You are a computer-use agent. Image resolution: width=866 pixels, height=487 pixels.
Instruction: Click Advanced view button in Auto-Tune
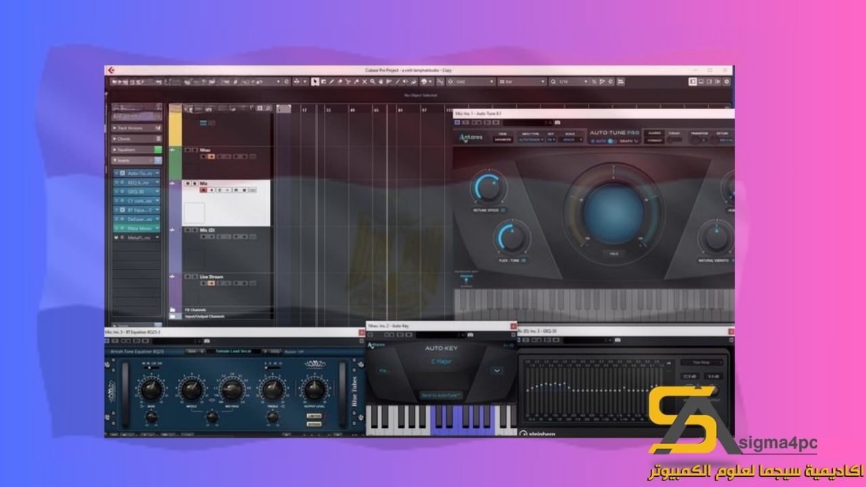[503, 139]
